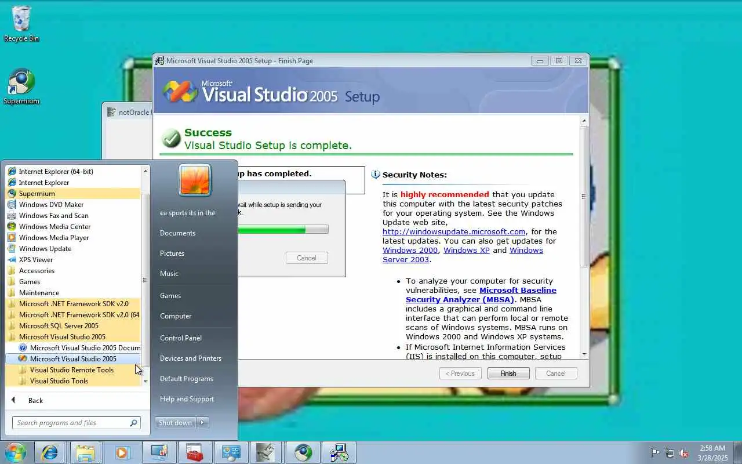Click the setup progress bar
Screen dimensions: 742x464
(x=282, y=230)
